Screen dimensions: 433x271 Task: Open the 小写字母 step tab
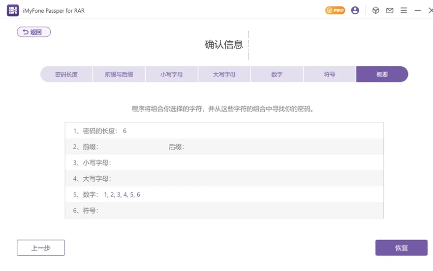coord(171,75)
